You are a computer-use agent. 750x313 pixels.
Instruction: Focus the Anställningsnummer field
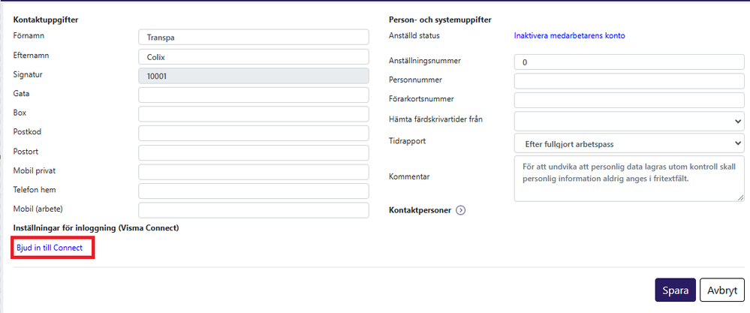click(629, 62)
